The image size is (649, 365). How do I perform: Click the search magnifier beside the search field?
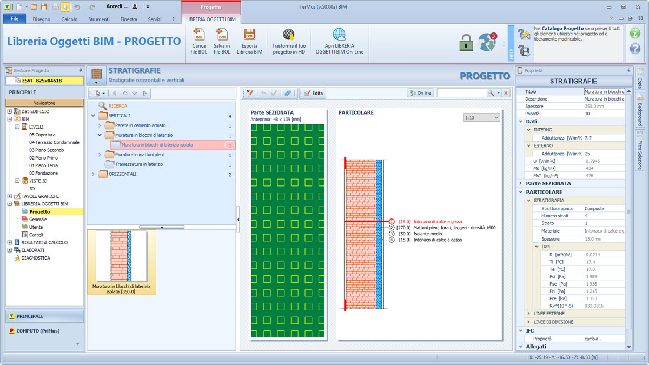pos(491,93)
